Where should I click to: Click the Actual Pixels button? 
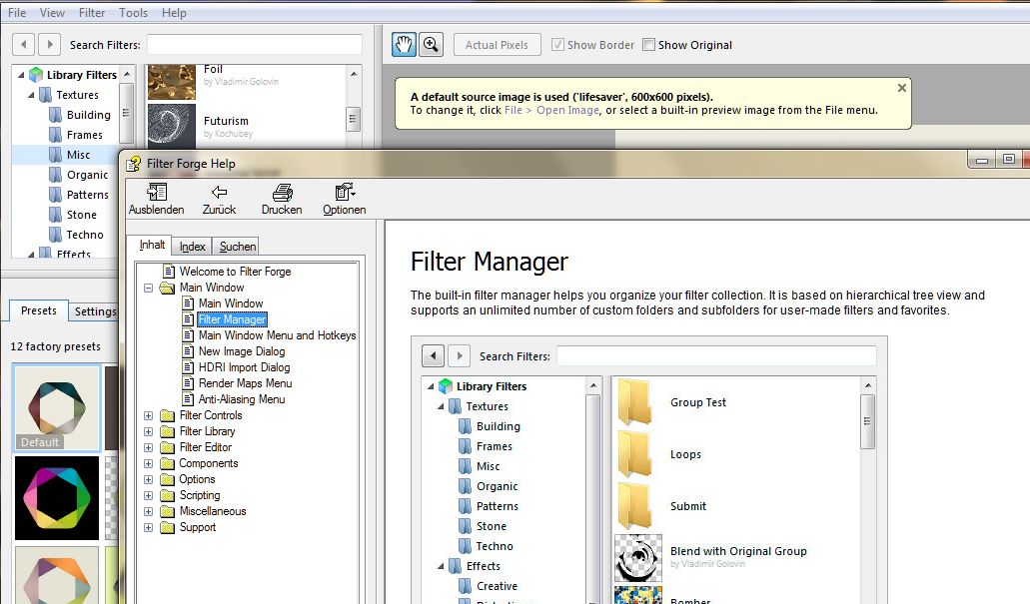(x=497, y=45)
